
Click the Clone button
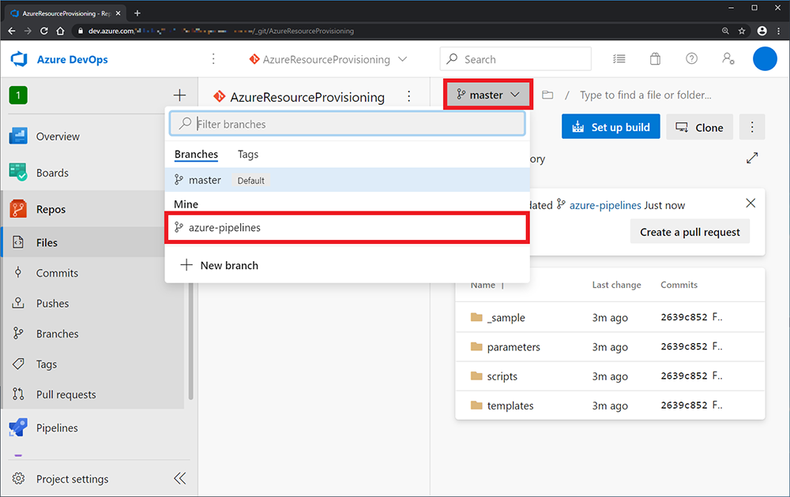click(x=700, y=127)
